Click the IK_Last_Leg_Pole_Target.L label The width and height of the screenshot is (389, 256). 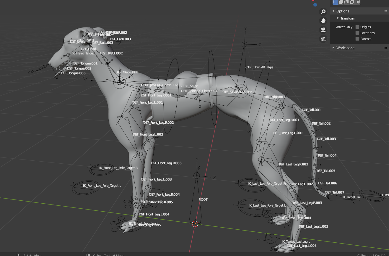(x=267, y=205)
